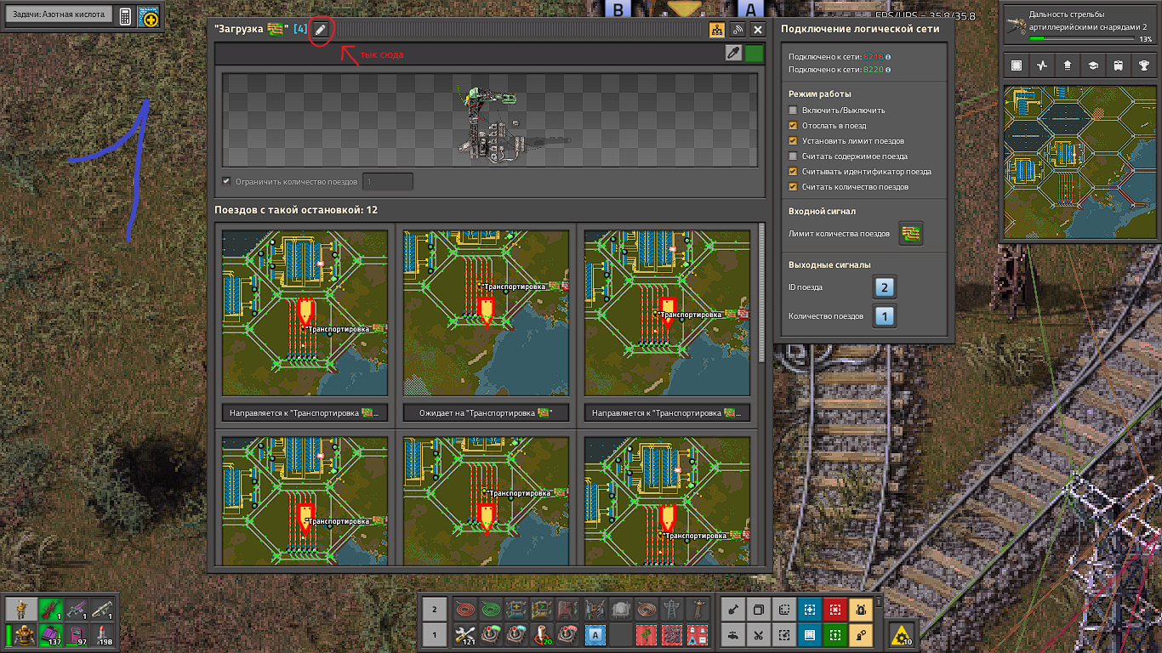Toggle the orange circuit connection button
This screenshot has height=653, width=1162.
(718, 30)
